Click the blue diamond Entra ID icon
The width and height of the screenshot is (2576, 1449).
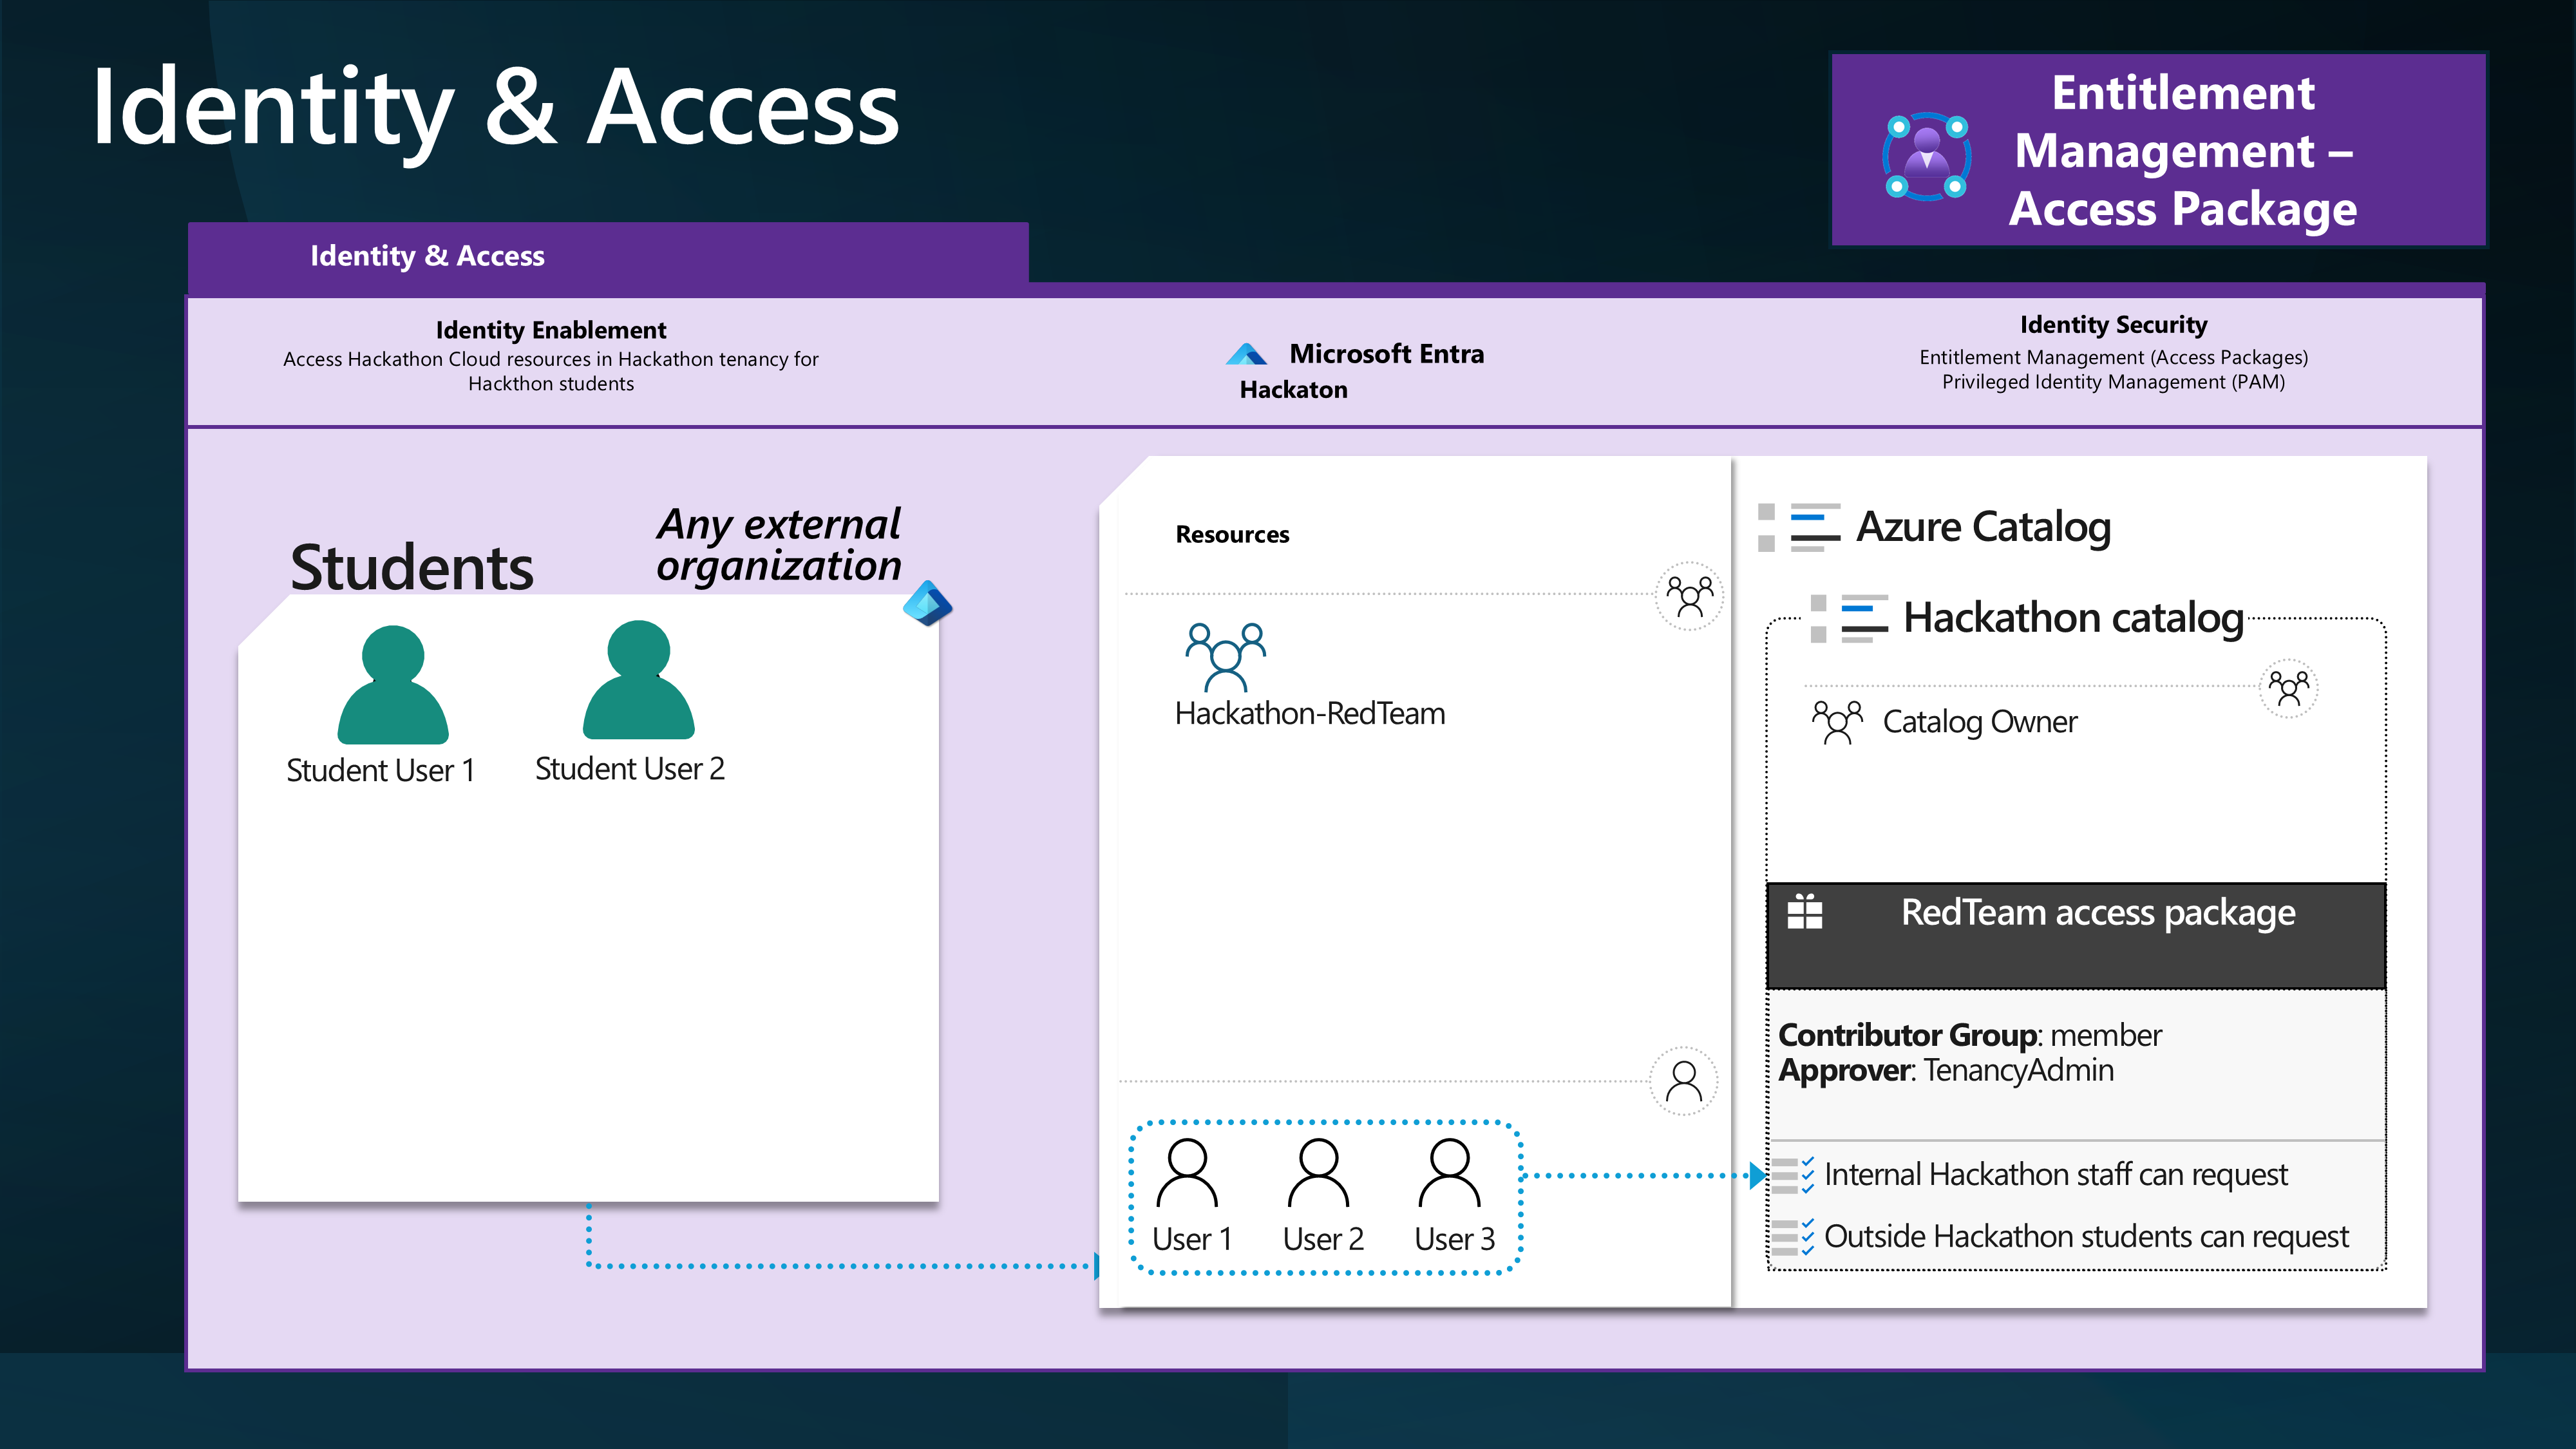click(927, 603)
